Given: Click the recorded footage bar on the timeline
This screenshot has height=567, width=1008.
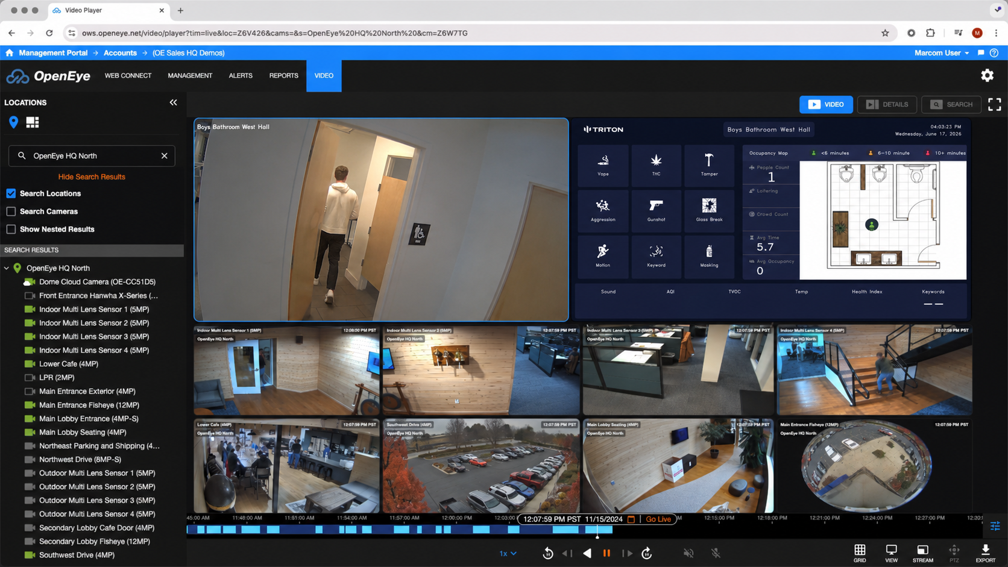Looking at the screenshot, I should (x=399, y=530).
